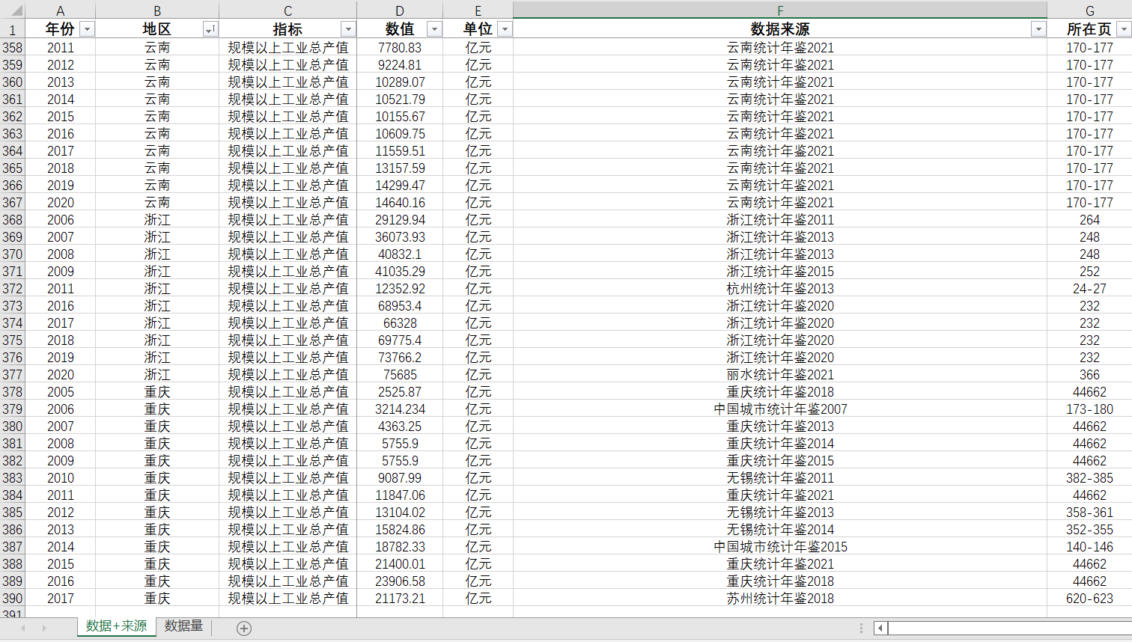This screenshot has width=1132, height=642.
Task: Click the horizontal scrollbar left arrow
Action: tap(880, 629)
